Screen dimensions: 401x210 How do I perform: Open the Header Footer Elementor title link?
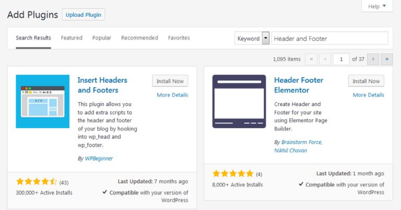pyautogui.click(x=299, y=85)
